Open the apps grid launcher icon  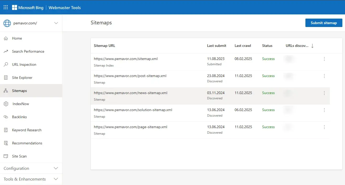click(x=6, y=7)
